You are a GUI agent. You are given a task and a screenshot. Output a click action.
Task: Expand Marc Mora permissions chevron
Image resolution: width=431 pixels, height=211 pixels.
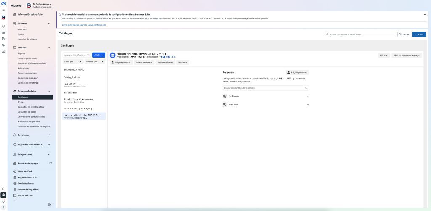[x=308, y=105]
